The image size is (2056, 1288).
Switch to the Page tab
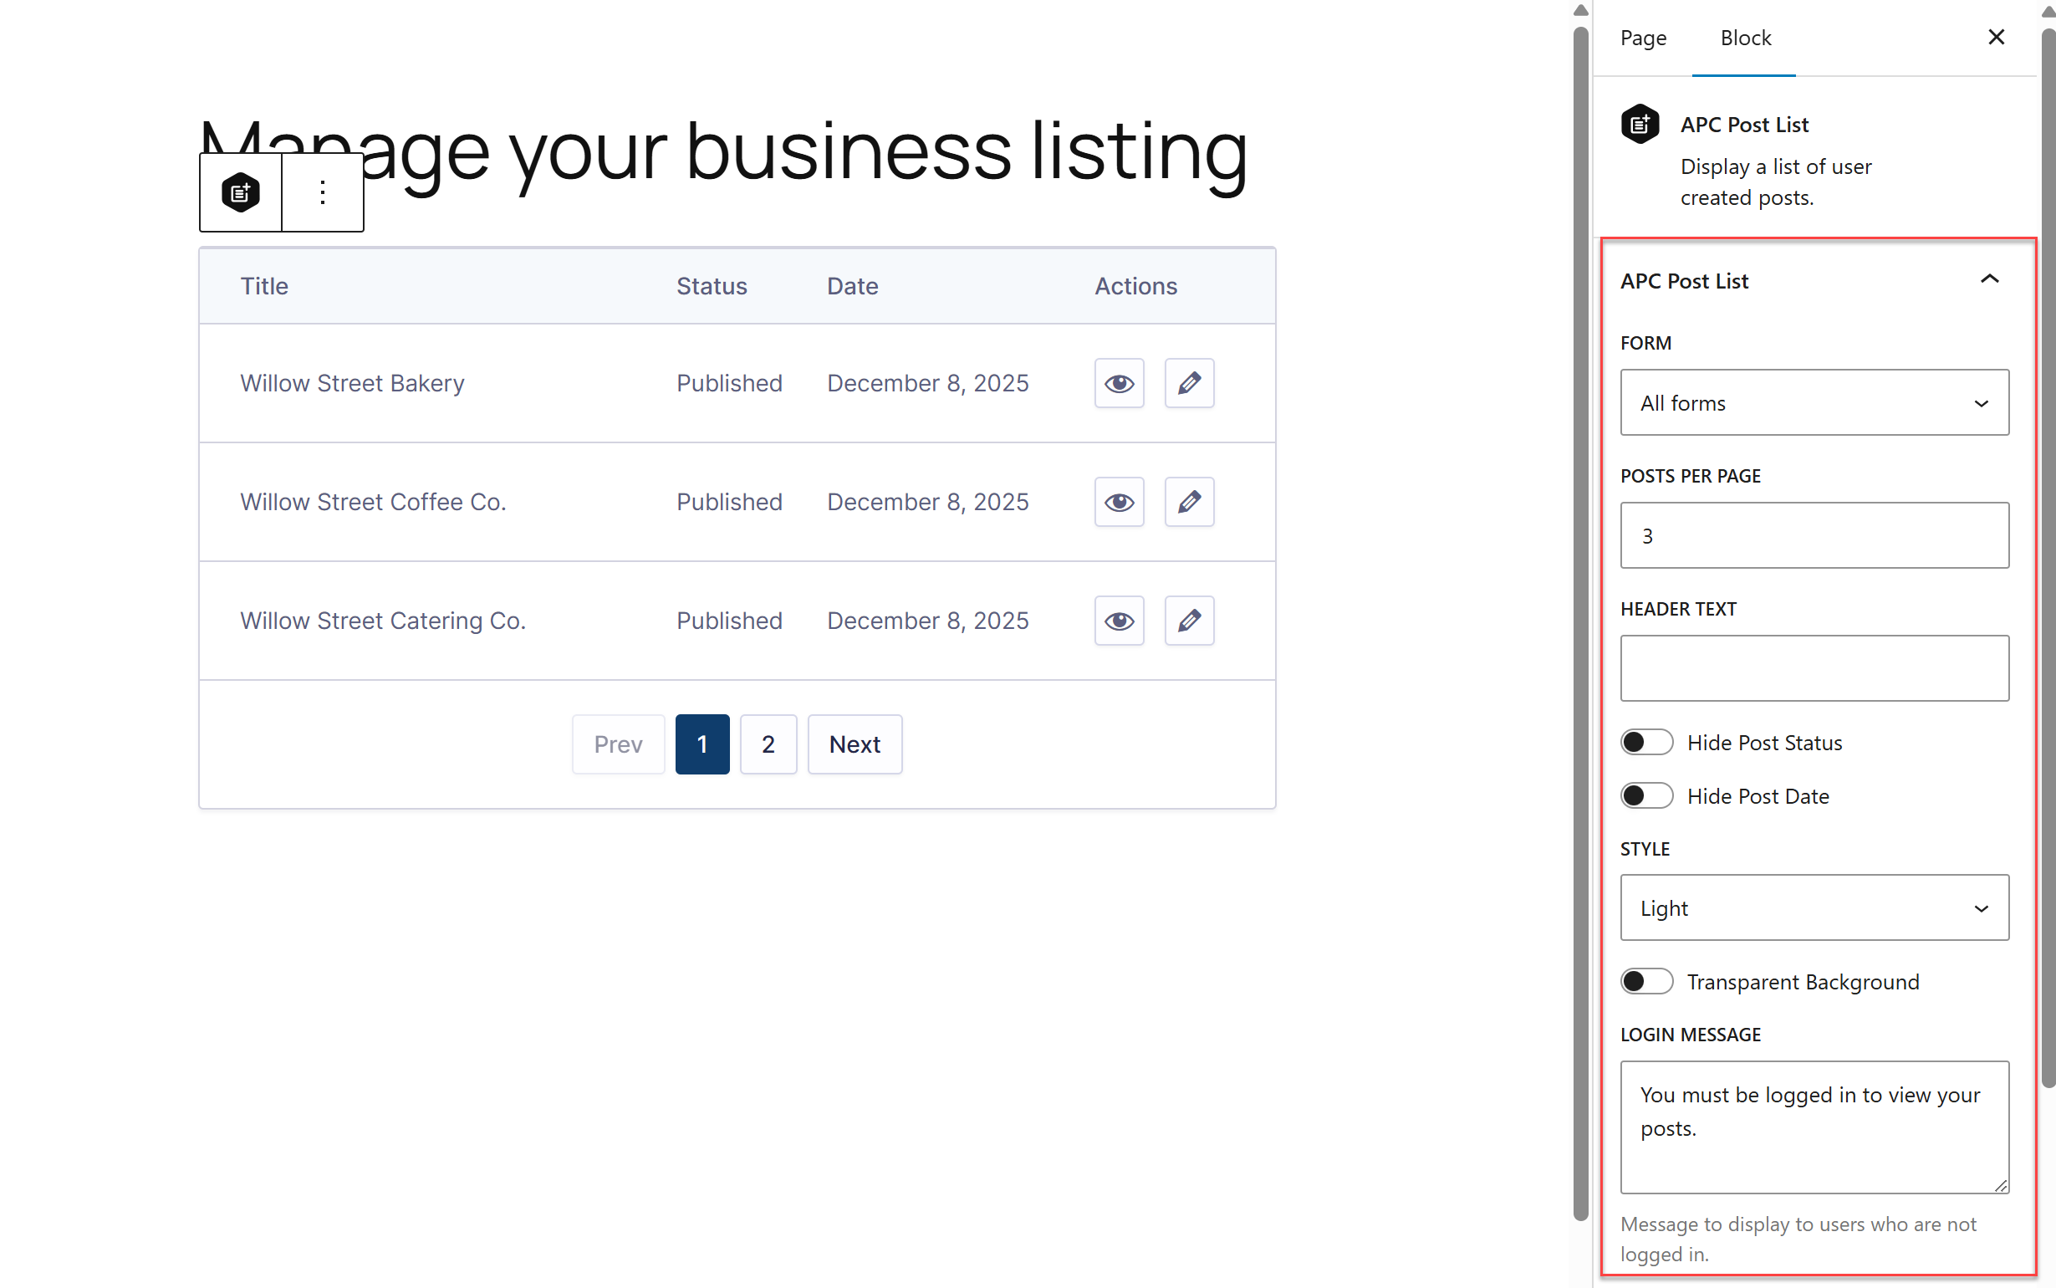1642,38
